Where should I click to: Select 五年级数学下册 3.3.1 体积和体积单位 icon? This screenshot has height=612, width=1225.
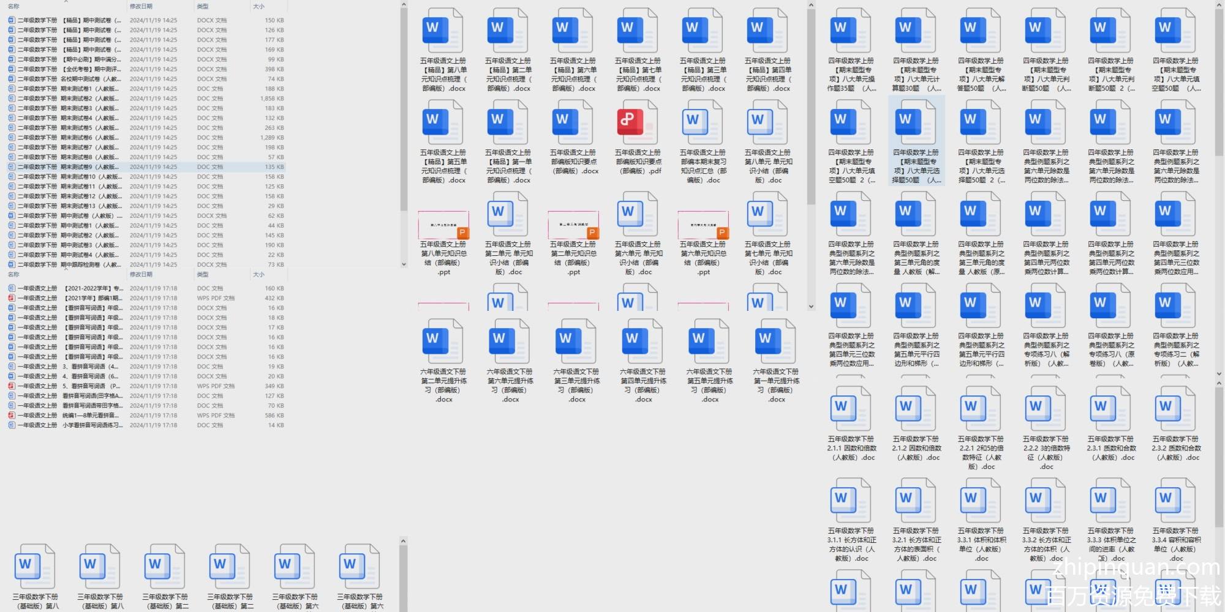click(x=981, y=500)
